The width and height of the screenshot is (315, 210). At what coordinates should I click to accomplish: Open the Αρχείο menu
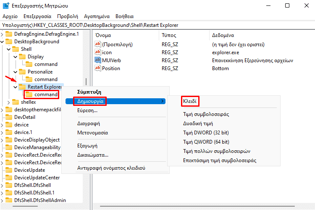click(10, 16)
